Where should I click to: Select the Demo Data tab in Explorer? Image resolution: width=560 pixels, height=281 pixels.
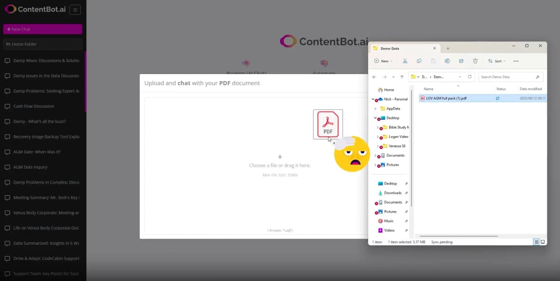[x=405, y=48]
